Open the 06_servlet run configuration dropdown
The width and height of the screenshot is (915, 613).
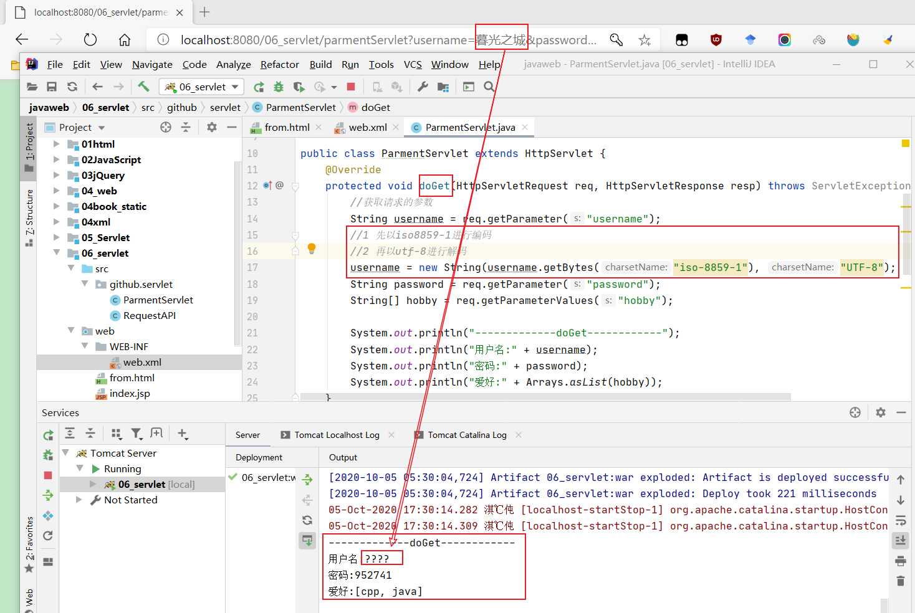(201, 87)
